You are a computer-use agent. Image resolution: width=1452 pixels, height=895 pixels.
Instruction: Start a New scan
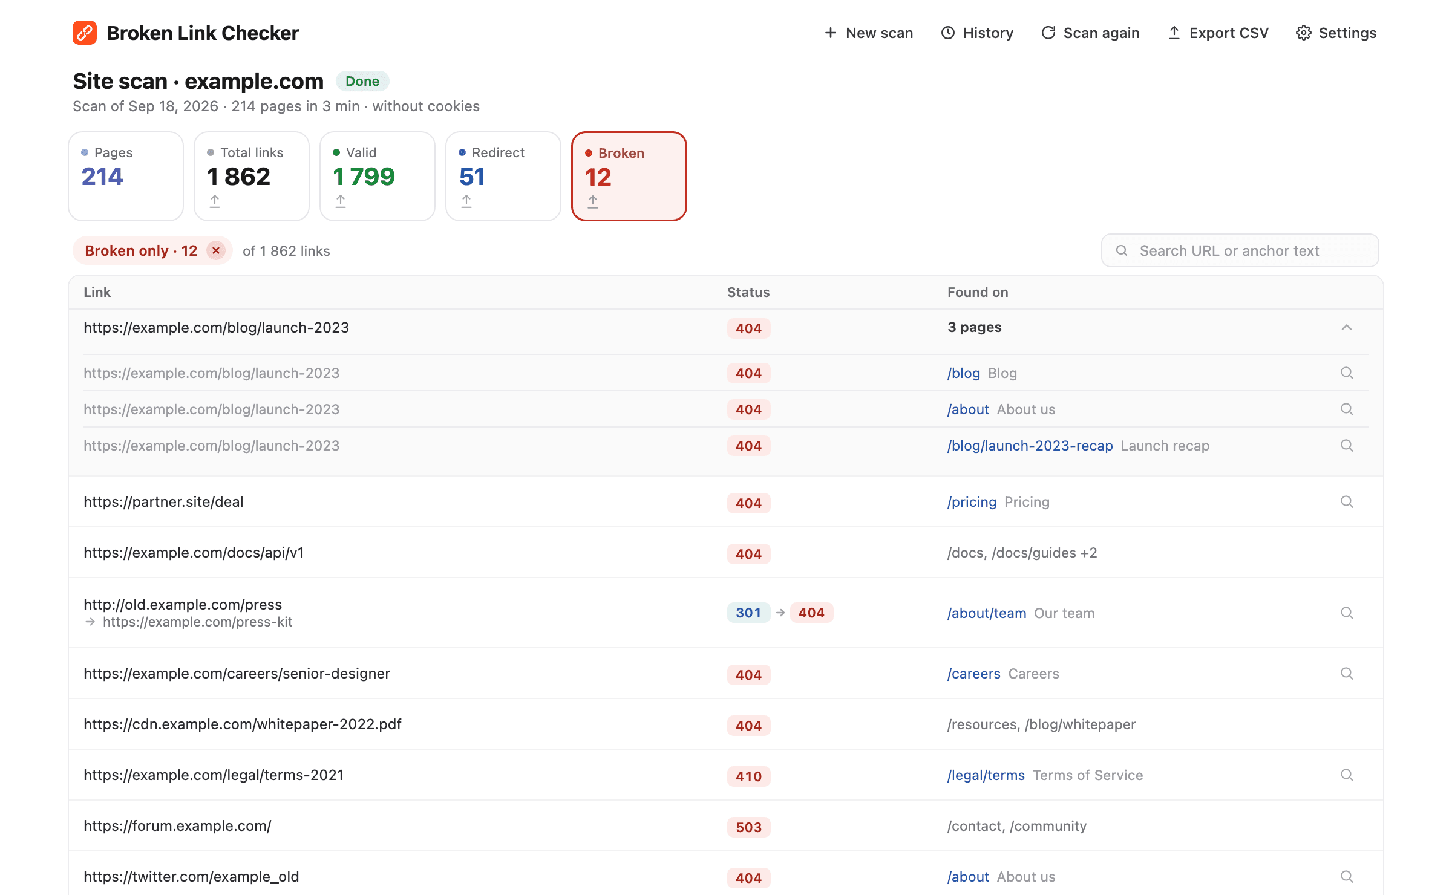pyautogui.click(x=869, y=33)
